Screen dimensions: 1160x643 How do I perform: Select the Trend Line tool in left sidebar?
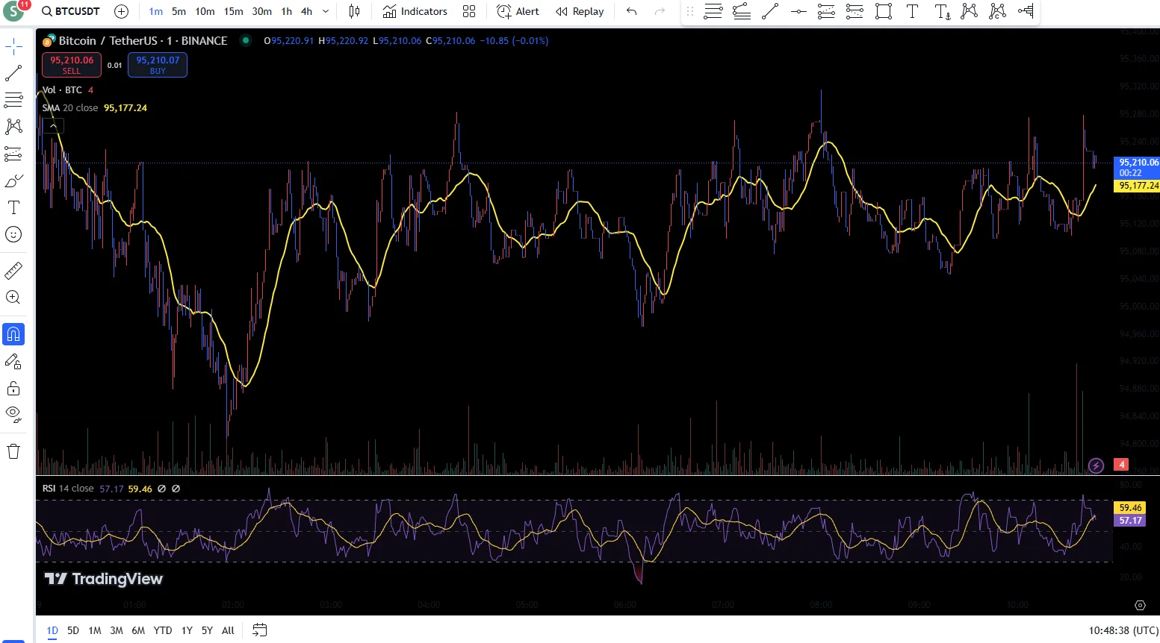(13, 73)
